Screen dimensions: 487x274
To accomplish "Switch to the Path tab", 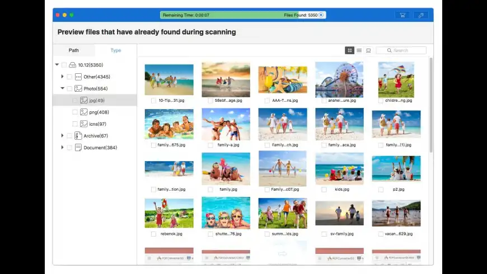I will click(x=73, y=50).
